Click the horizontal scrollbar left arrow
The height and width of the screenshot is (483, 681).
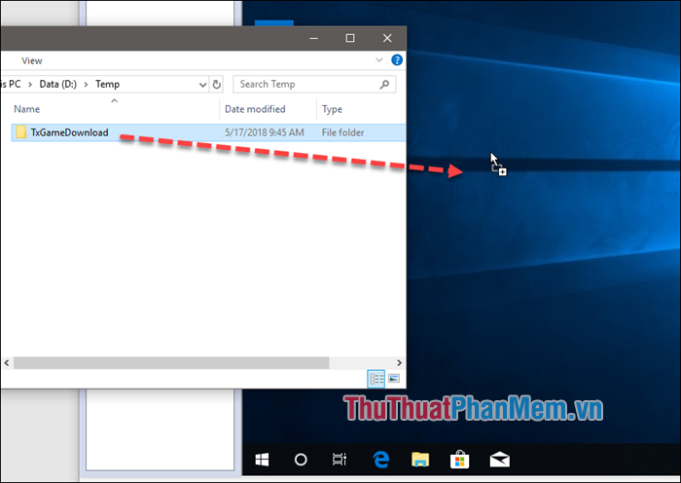click(x=7, y=362)
